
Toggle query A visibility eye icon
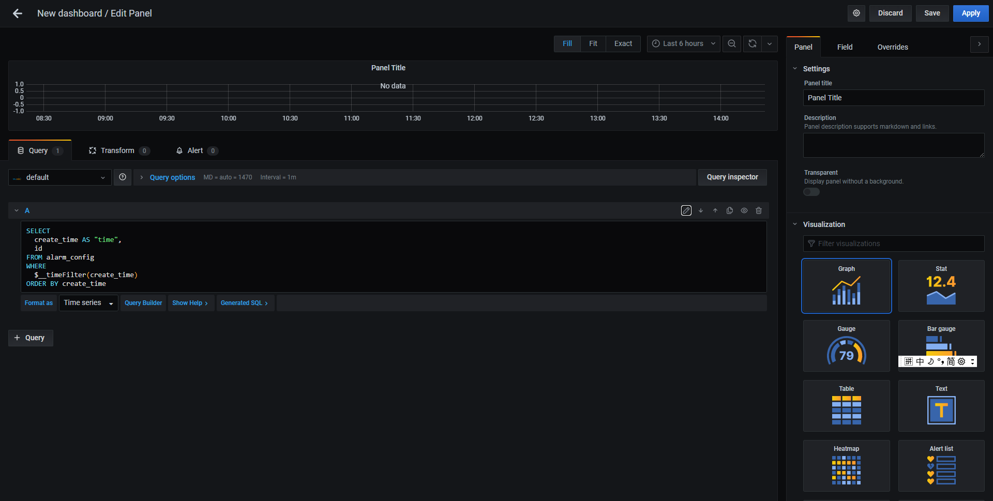point(744,210)
